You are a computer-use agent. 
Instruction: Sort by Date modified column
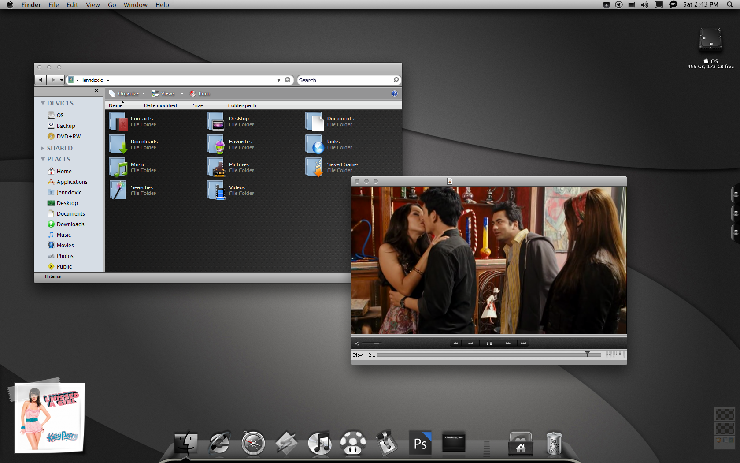click(164, 105)
